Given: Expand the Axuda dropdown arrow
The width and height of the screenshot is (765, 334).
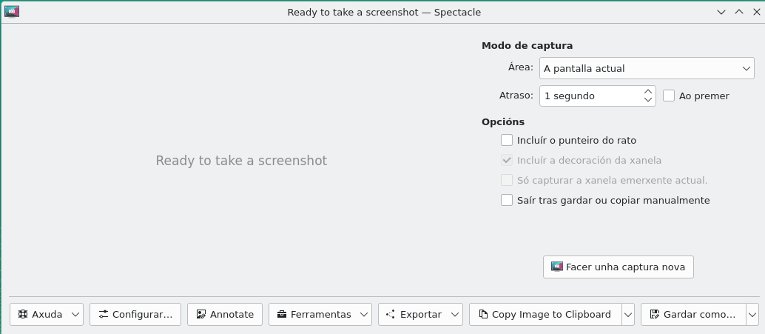Looking at the screenshot, I should tap(75, 315).
